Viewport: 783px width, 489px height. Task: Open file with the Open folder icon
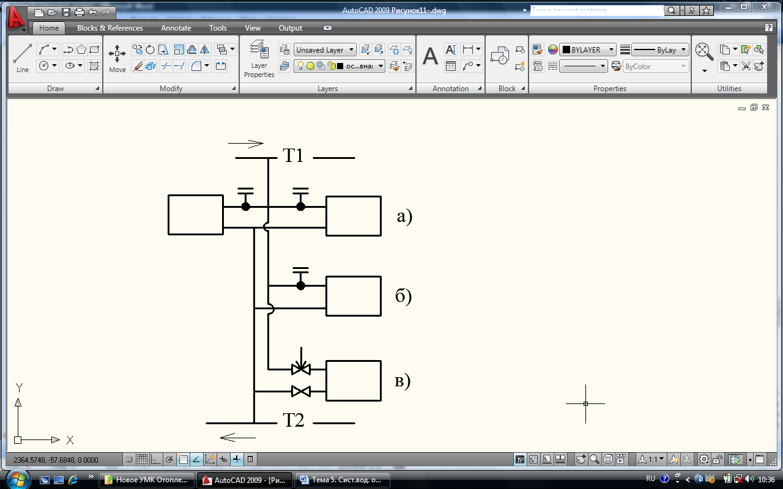click(x=53, y=12)
